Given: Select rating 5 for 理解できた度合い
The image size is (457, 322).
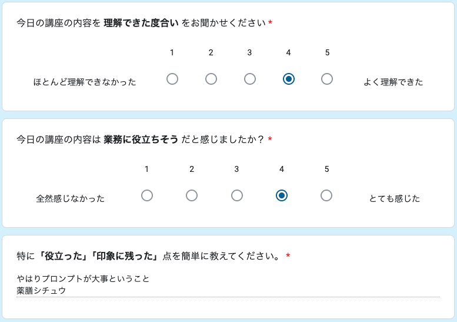Looking at the screenshot, I should click(327, 79).
